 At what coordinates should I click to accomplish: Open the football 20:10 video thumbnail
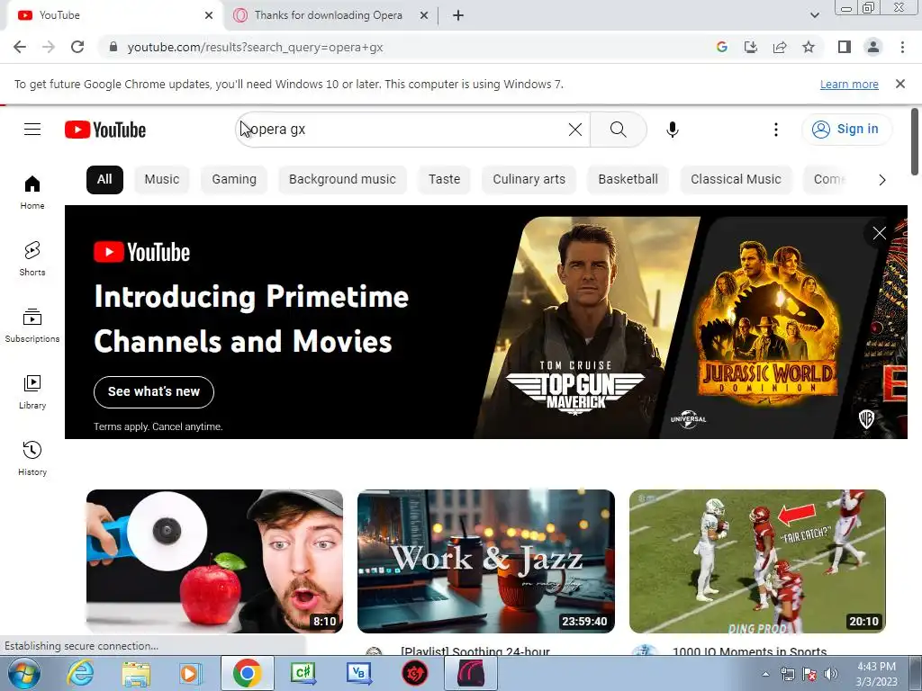point(757,561)
